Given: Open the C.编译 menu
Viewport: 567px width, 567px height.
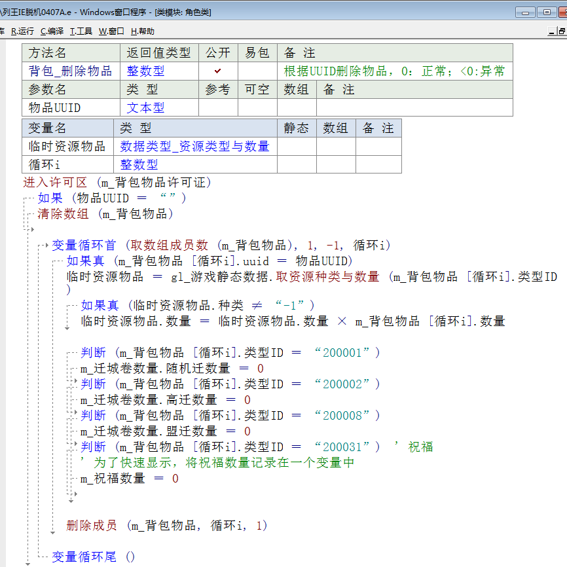Looking at the screenshot, I should point(52,31).
